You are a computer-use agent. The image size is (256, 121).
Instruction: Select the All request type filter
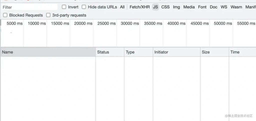coord(122,7)
